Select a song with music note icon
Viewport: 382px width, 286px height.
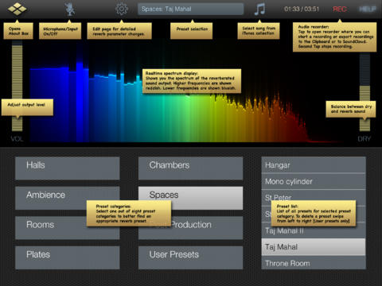[259, 9]
